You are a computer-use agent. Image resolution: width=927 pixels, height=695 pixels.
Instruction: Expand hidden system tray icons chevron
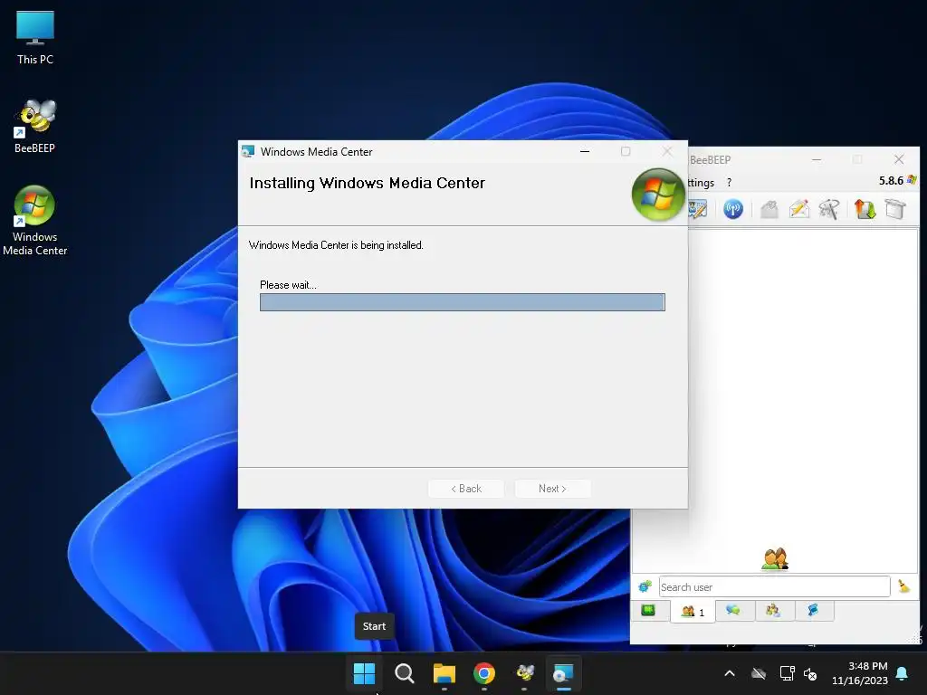730,673
